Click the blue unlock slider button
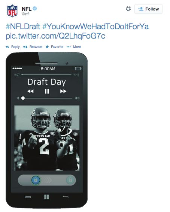 pos(36,180)
